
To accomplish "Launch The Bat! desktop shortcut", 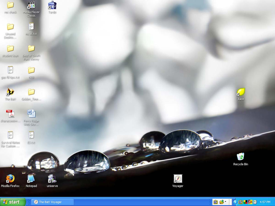I will [x=10, y=94].
